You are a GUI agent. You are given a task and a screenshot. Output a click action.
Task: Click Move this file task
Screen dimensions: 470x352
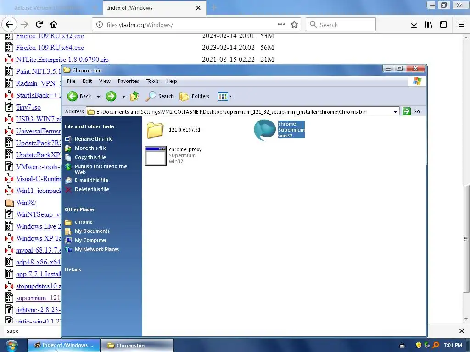[90, 148]
